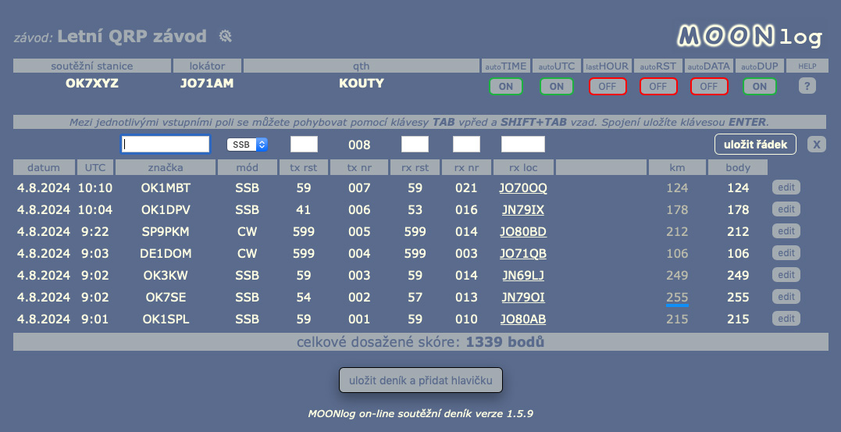Clear the input row with X button
841x432 pixels.
[x=816, y=144]
